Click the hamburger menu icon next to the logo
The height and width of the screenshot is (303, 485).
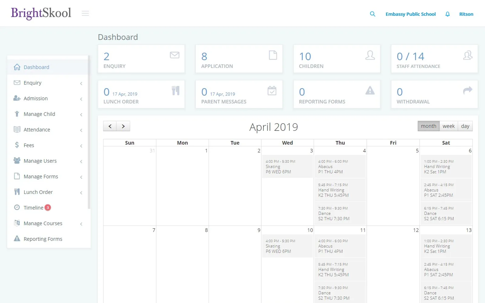pos(85,13)
